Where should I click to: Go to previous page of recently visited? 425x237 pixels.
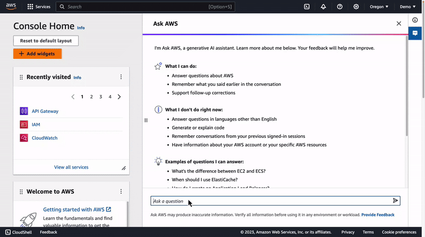pos(73,97)
